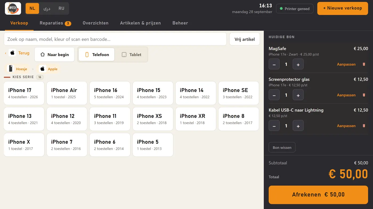Pick the iPhone SE series card
Screen dimensions: 373x209
(x=239, y=93)
